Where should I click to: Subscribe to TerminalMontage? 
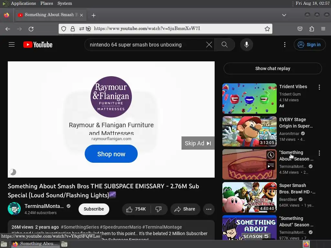(x=94, y=209)
